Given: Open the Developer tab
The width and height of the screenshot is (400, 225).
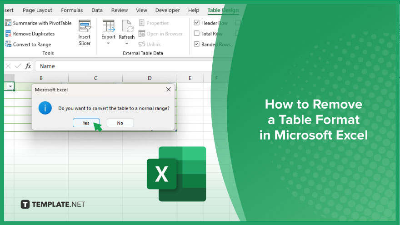Looking at the screenshot, I should point(168,10).
